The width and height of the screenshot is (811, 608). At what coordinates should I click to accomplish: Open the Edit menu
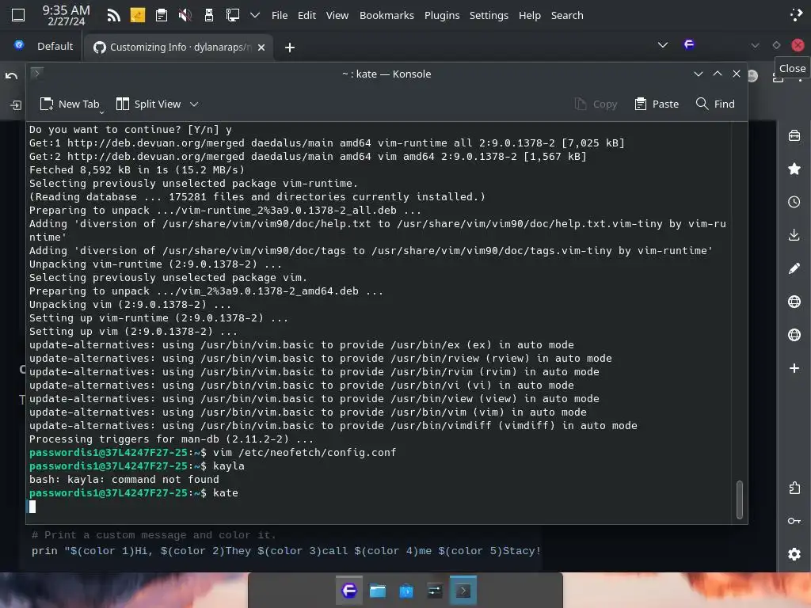point(307,16)
